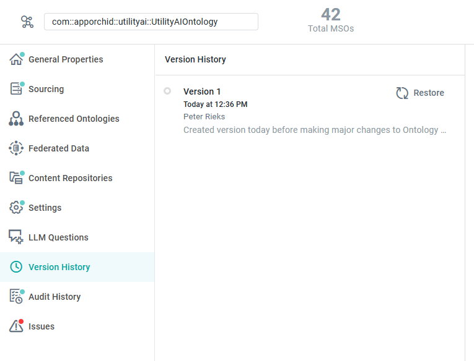Click the ontology name input field
The image size is (474, 361).
click(151, 22)
